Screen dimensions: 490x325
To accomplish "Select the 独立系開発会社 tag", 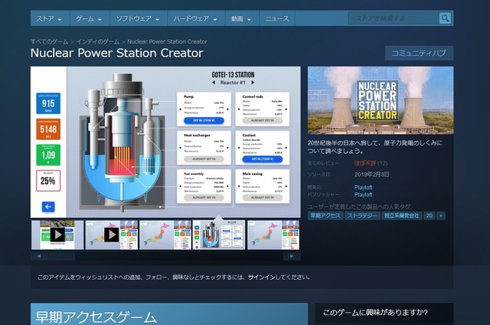I will point(401,216).
